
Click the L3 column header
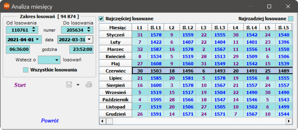(204, 28)
